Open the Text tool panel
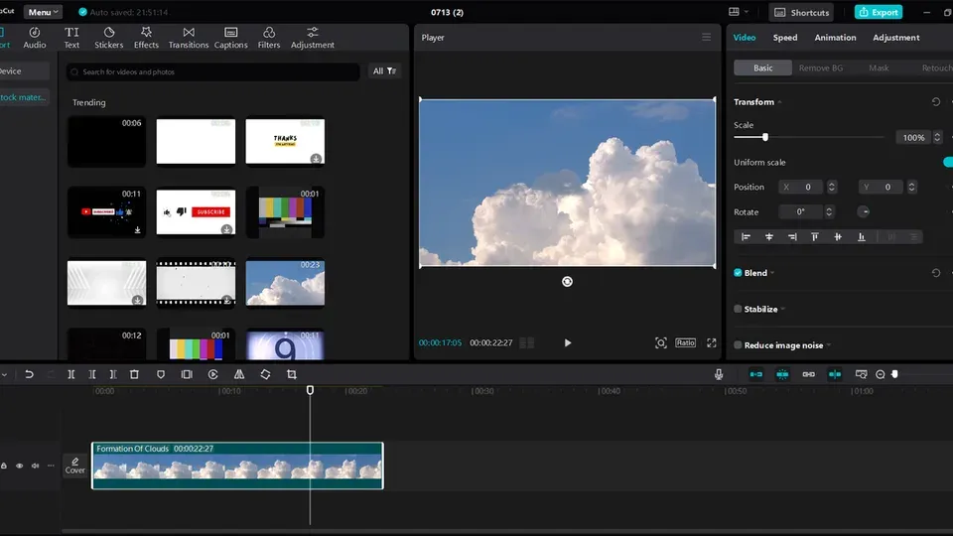 pos(71,38)
